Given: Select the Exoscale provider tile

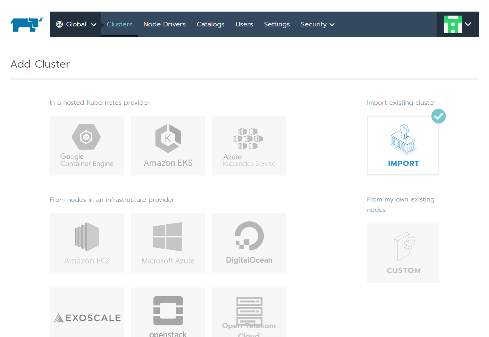Looking at the screenshot, I should coord(87,312).
